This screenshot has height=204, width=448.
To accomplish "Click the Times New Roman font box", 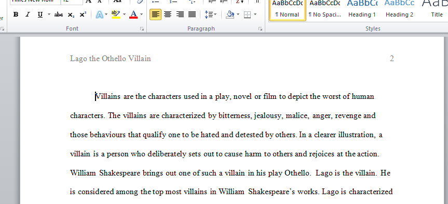I will pyautogui.click(x=35, y=2).
